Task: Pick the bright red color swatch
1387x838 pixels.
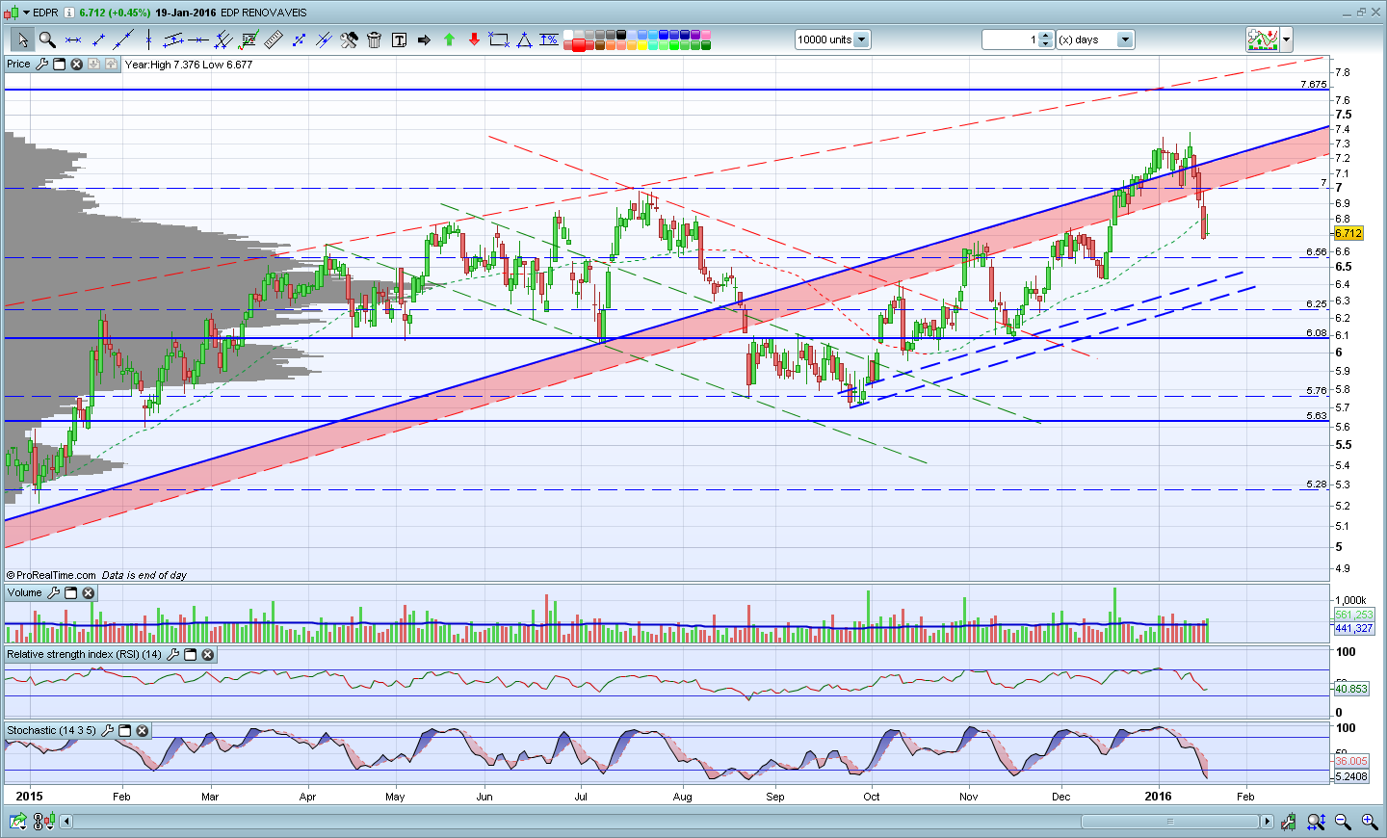Action: tap(580, 44)
